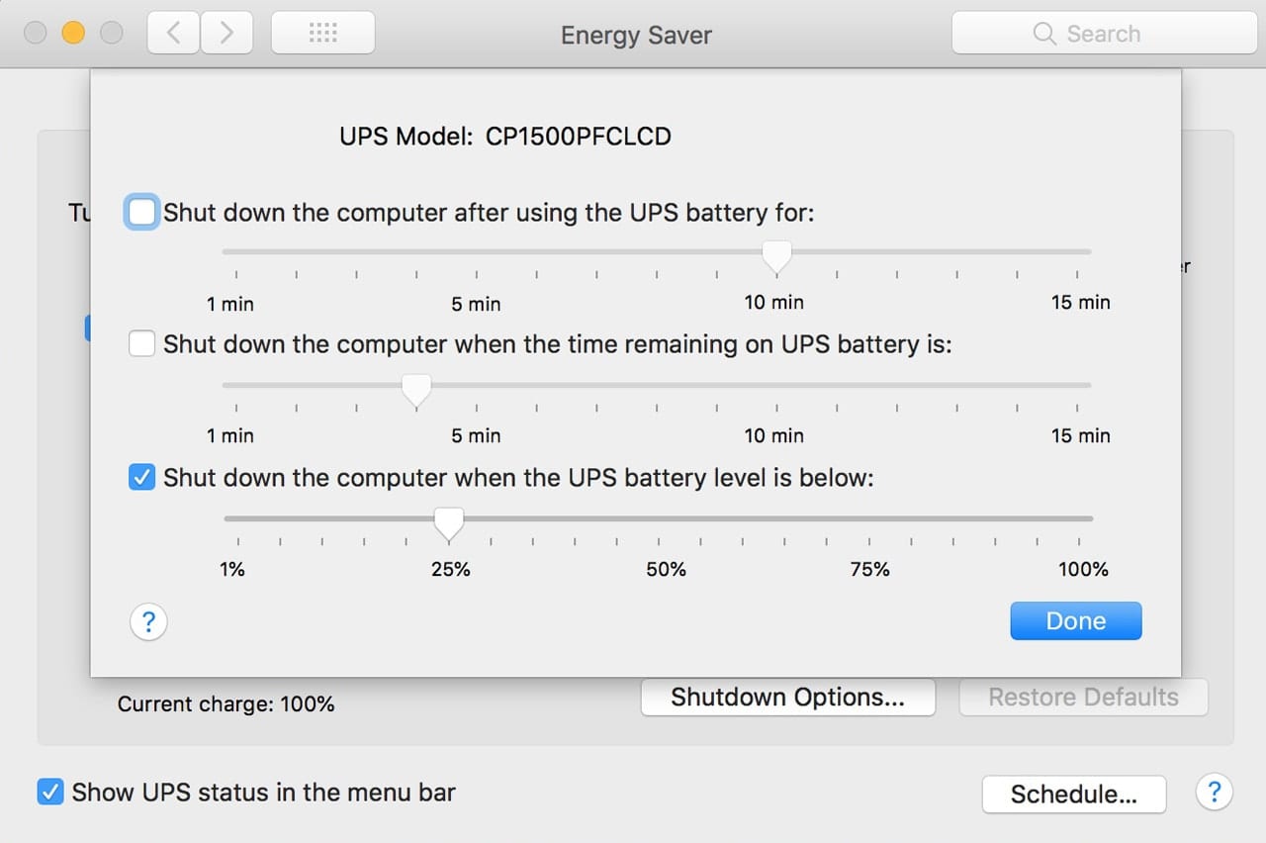
Task: Click the UPS battery usage time slider thumb
Action: click(777, 255)
